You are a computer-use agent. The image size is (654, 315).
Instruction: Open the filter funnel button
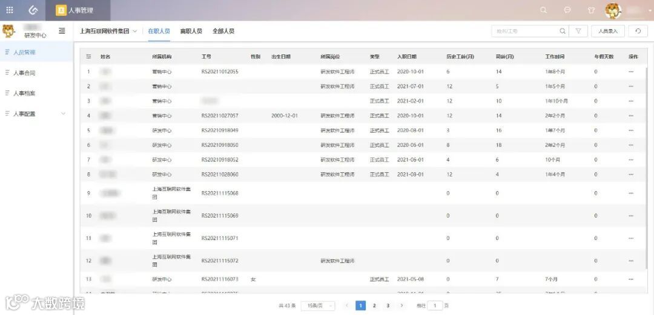[x=578, y=31]
